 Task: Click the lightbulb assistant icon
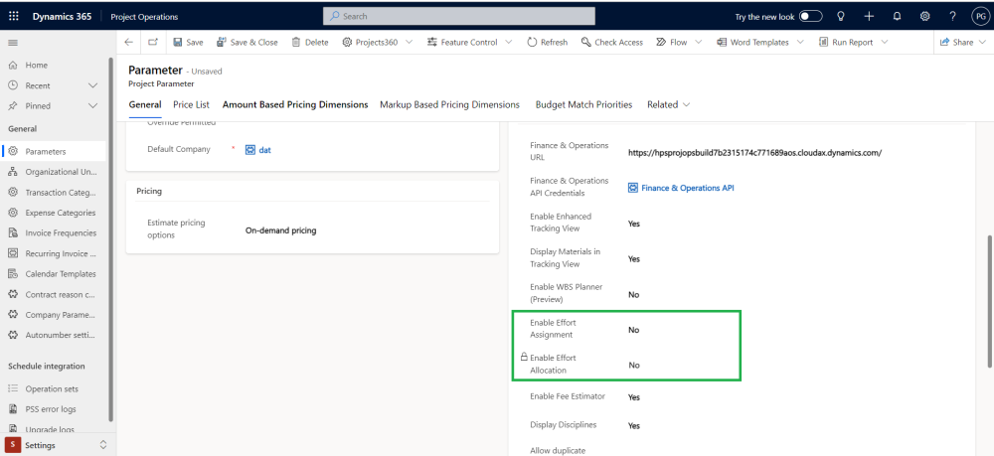point(841,16)
